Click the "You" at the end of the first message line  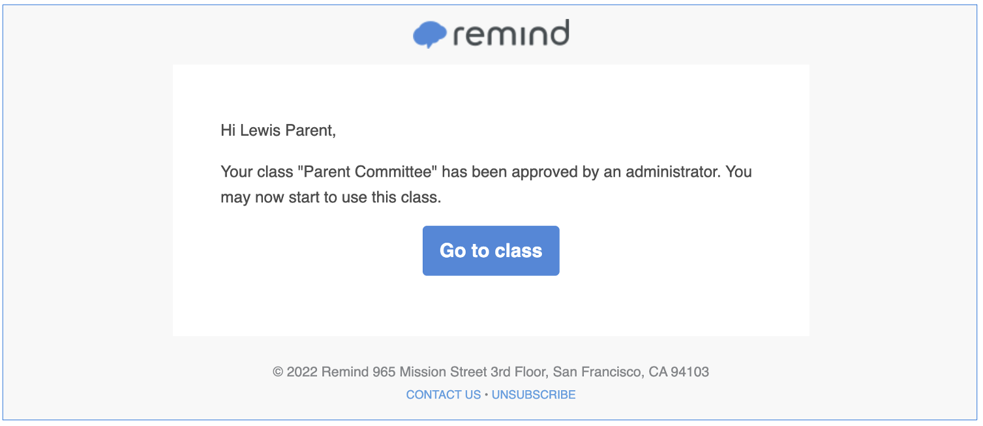click(x=738, y=172)
